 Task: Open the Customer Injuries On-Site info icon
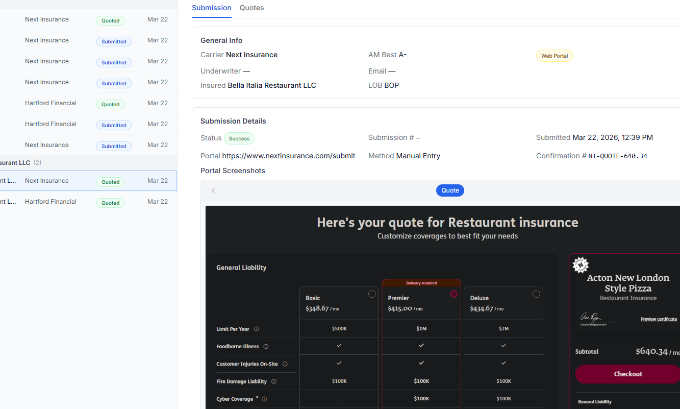[x=285, y=364]
